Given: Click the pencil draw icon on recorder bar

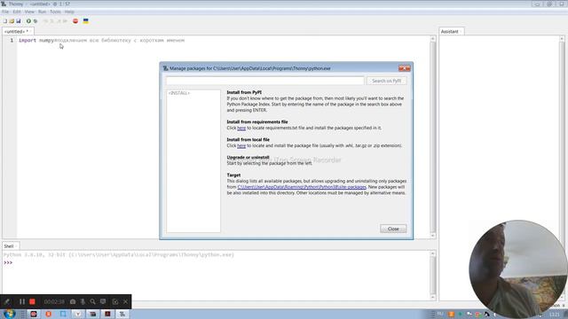Looking at the screenshot, I should point(7,301).
